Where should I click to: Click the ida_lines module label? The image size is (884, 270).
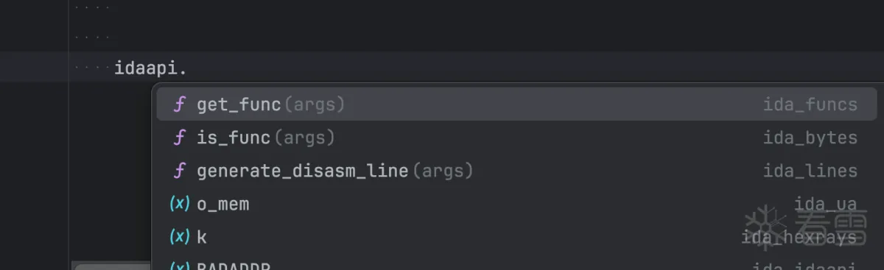(x=810, y=171)
